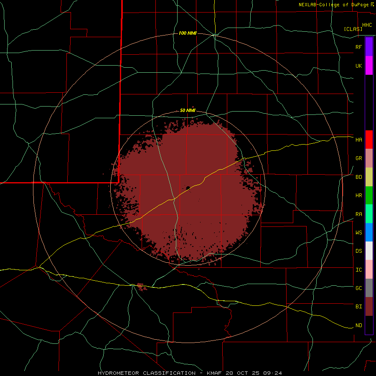376x376 pixels.
Task: Click the WS legend label
Action: (x=358, y=233)
